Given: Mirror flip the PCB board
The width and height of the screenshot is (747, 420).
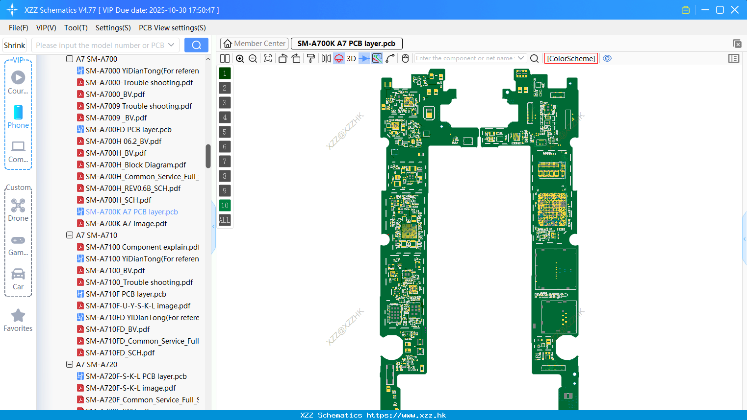Looking at the screenshot, I should 326,59.
